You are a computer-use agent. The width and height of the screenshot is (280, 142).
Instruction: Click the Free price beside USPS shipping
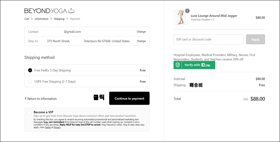[143, 81]
